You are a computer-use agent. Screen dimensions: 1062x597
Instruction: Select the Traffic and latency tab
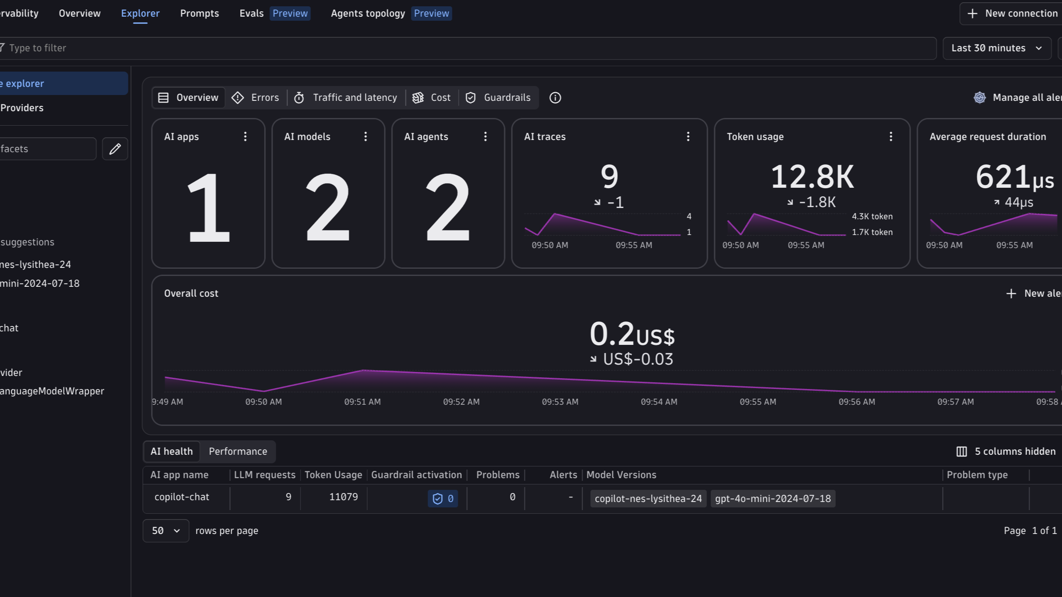click(346, 98)
